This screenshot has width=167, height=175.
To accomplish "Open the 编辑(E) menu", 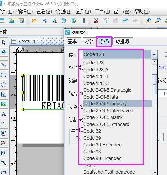I will coord(25,11).
